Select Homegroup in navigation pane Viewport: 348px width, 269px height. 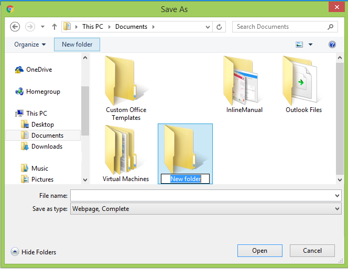(43, 92)
